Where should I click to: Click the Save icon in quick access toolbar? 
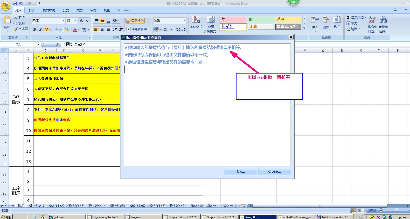(15, 3)
